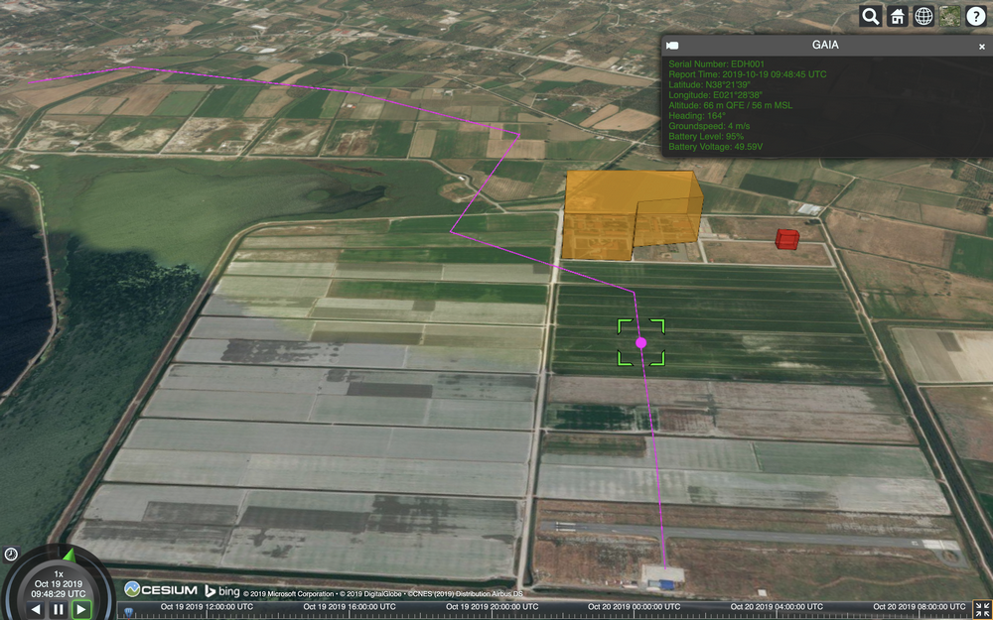This screenshot has height=620, width=993.
Task: Click the Battery Voltage: 49.59V line
Action: tap(715, 147)
